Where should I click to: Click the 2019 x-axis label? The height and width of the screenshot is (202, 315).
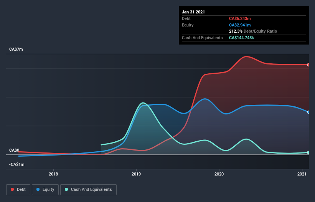point(136,174)
